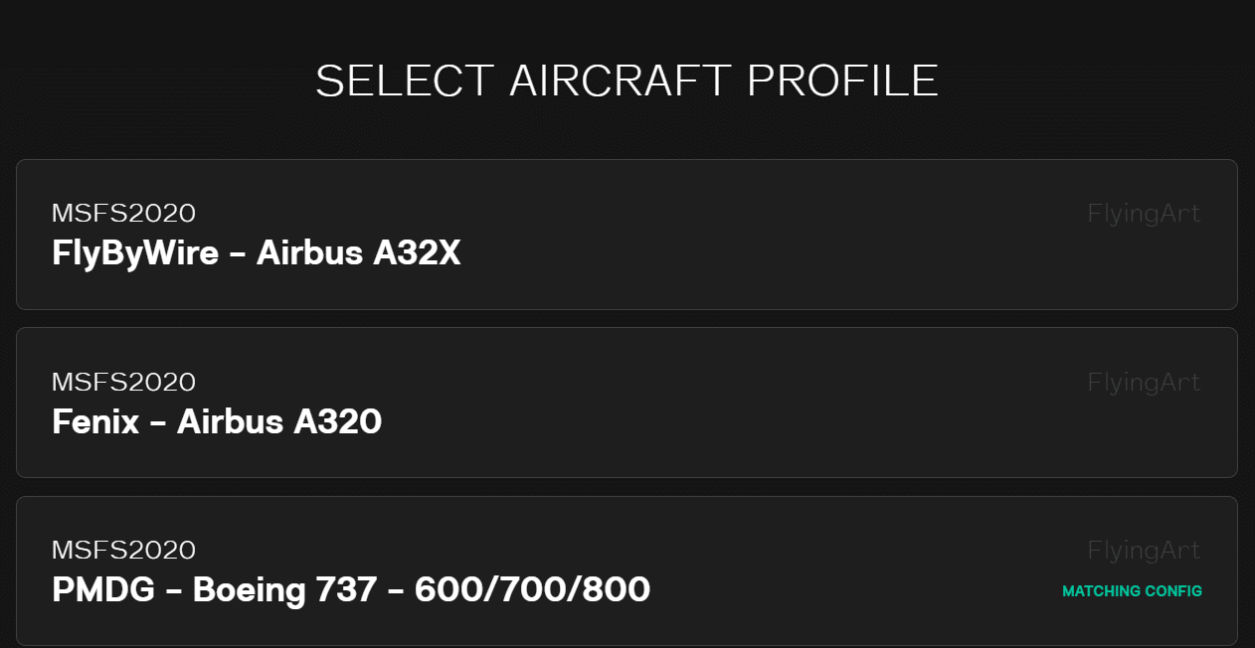Click the "FlyByWire" word in first card

click(135, 253)
